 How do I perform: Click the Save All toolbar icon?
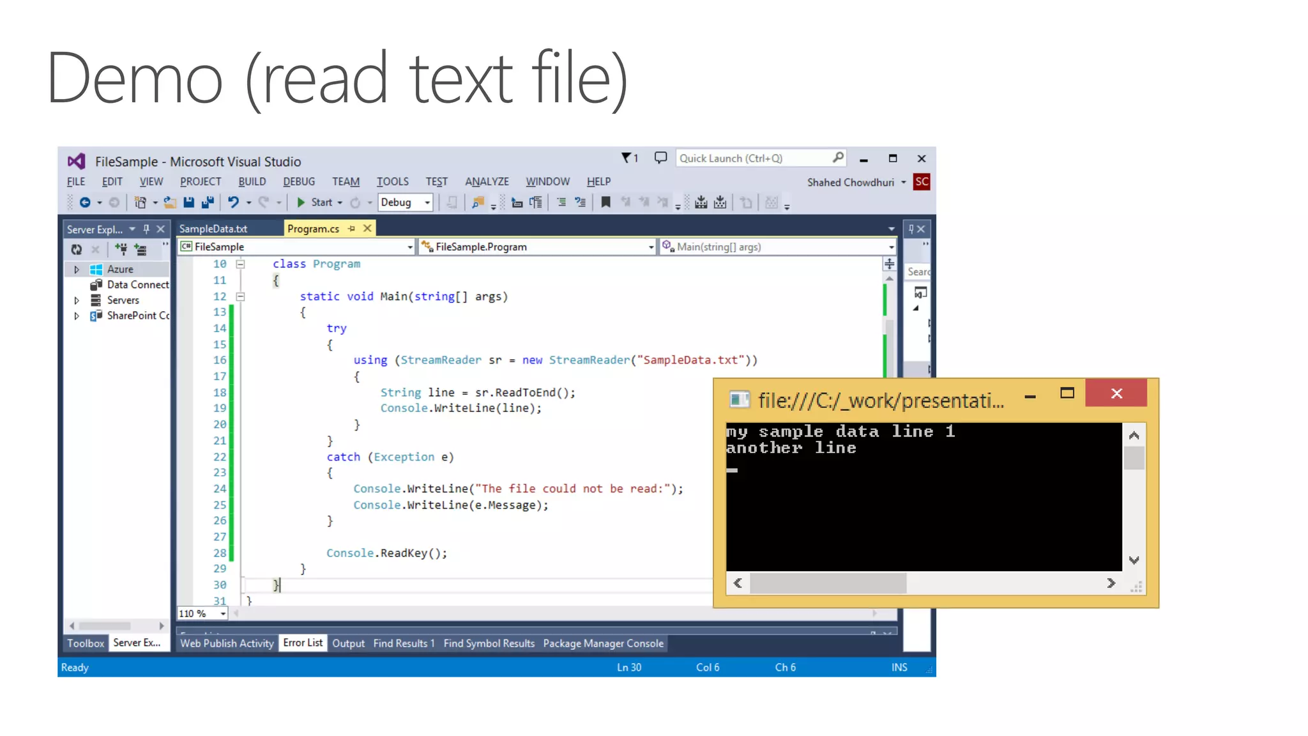click(x=208, y=203)
